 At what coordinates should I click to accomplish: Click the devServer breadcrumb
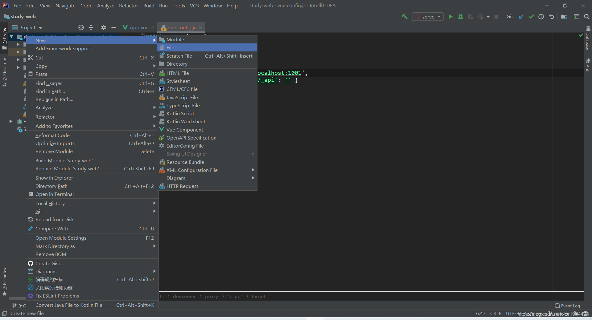point(184,296)
